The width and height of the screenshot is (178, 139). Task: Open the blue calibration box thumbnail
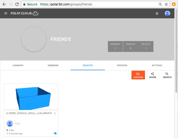click(31, 97)
